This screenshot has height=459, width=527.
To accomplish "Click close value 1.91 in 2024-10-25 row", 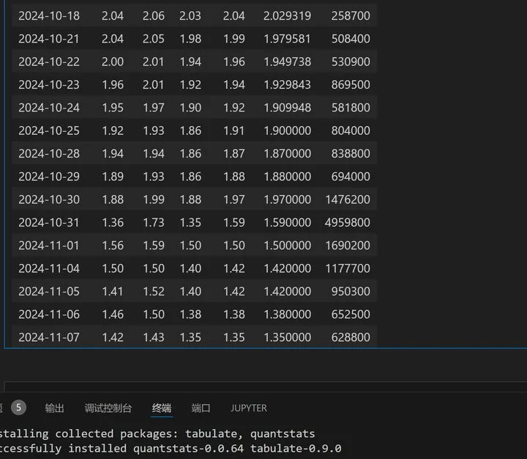I will point(234,131).
